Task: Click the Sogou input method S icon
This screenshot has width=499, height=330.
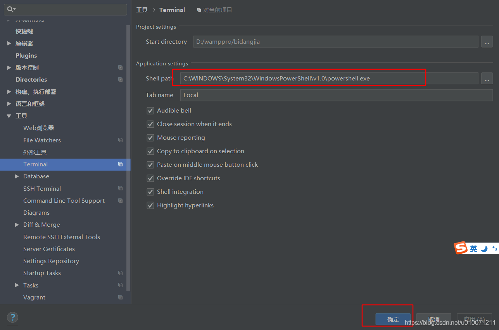Action: (x=461, y=248)
